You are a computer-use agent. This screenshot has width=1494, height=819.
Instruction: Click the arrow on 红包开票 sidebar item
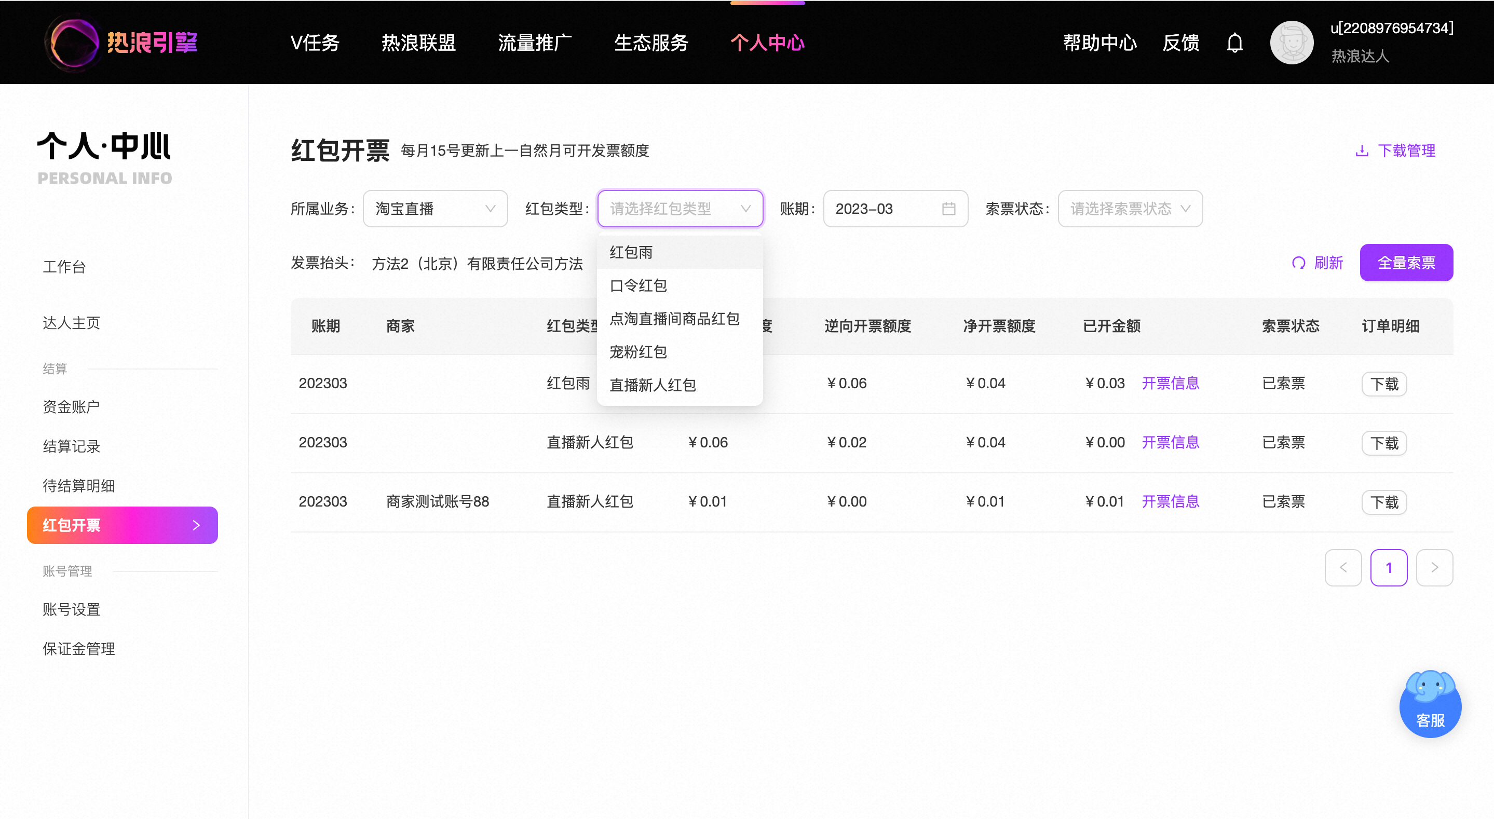pos(196,526)
